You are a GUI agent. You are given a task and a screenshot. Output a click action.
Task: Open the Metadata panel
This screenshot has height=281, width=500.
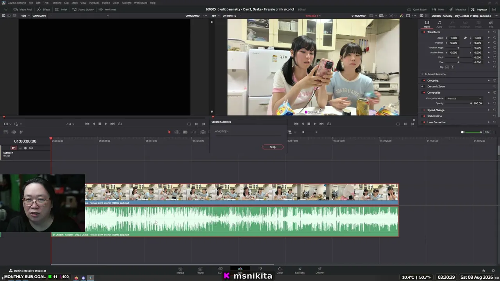coord(458,9)
